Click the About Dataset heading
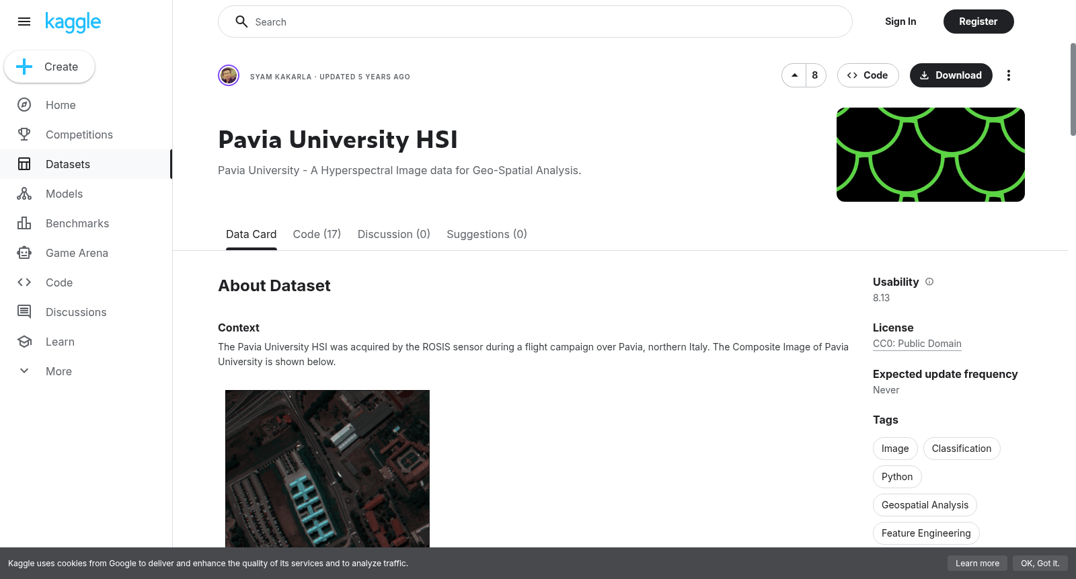Image resolution: width=1076 pixels, height=579 pixels. [274, 286]
